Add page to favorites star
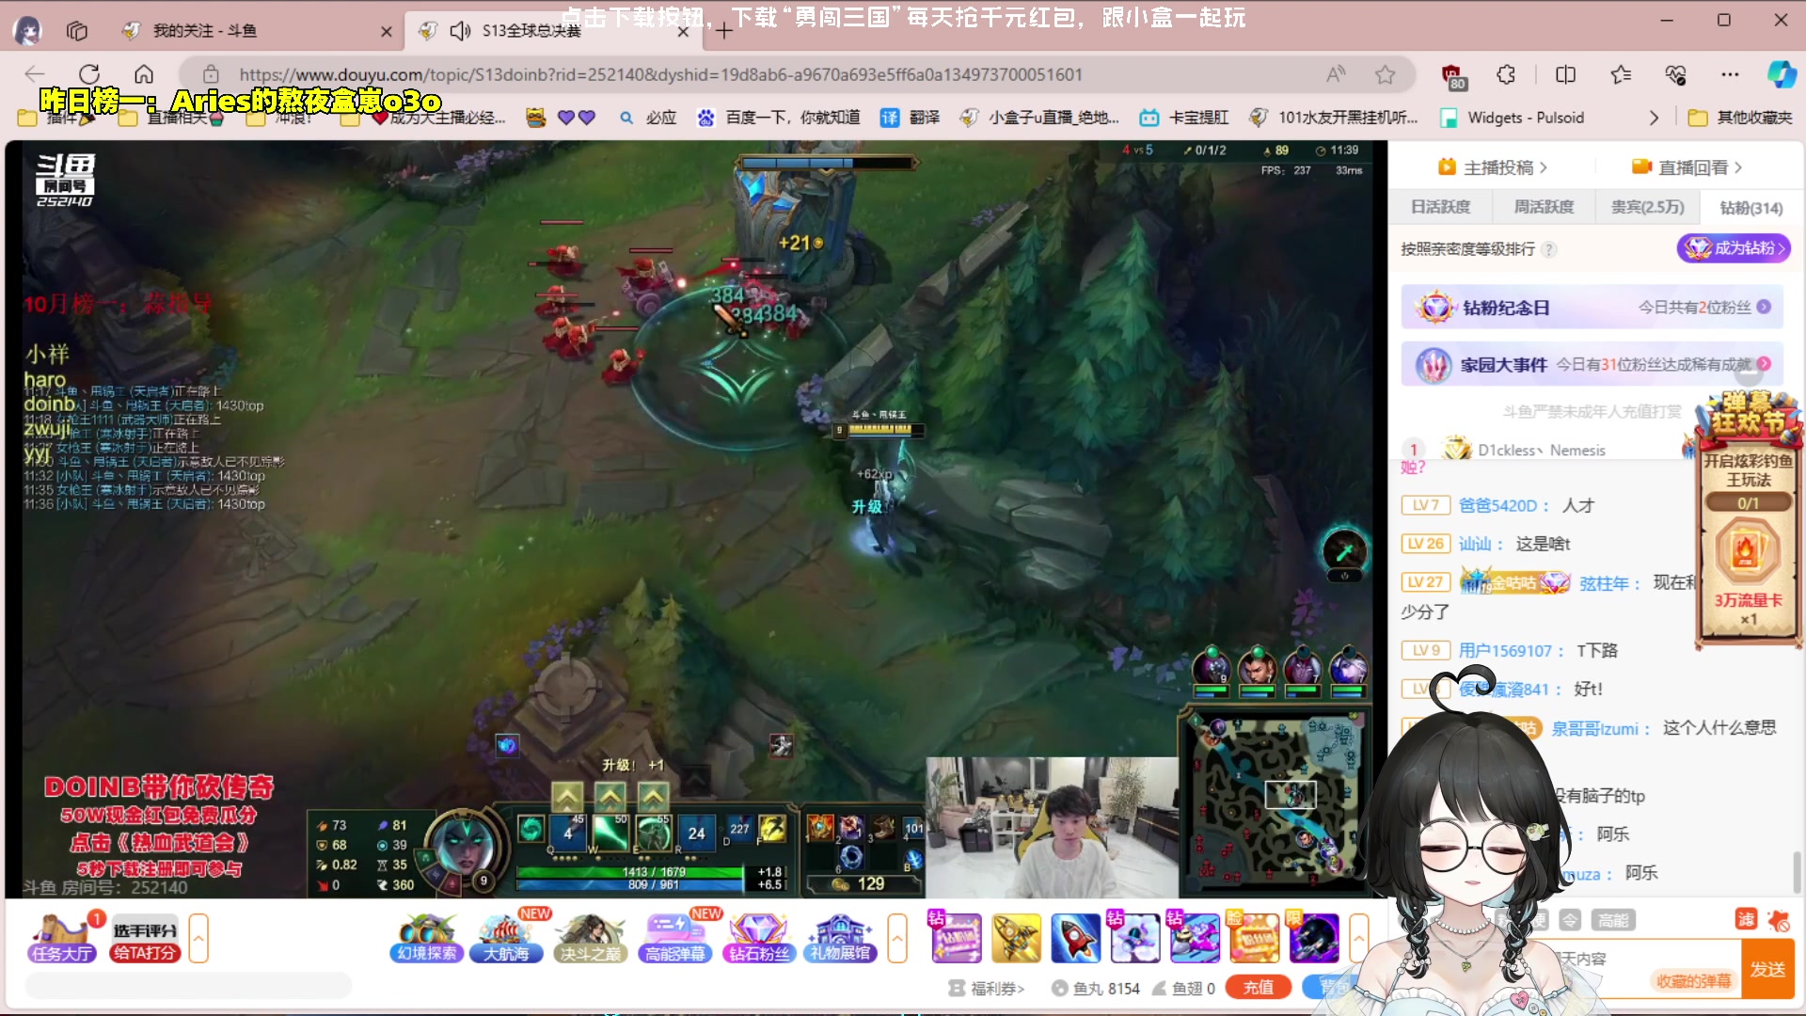1806x1016 pixels. tap(1385, 74)
